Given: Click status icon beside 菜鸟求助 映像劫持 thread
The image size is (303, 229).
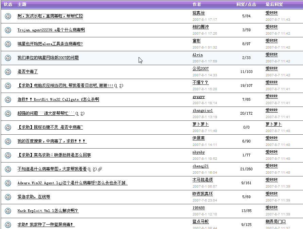Looking at the screenshot, I should (x=8, y=155).
